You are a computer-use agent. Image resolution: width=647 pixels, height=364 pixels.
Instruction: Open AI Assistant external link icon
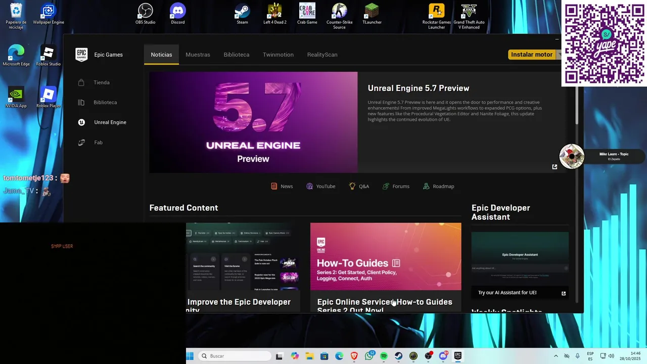click(564, 293)
